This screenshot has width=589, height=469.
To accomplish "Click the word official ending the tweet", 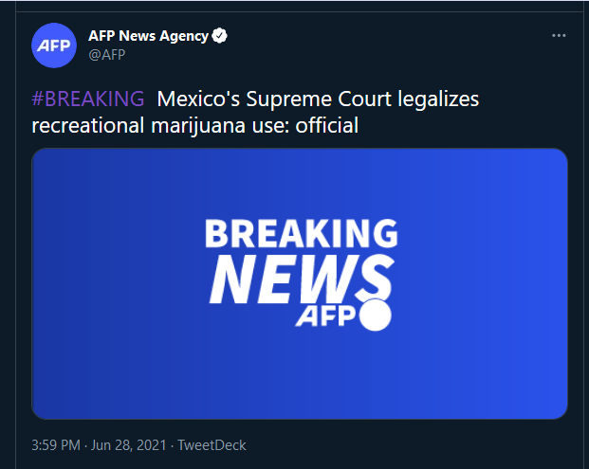I will [327, 125].
